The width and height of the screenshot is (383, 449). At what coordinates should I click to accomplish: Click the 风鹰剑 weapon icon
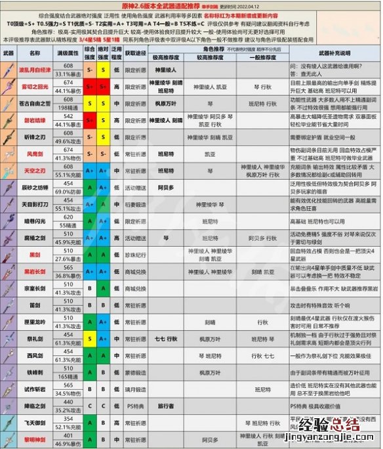coord(9,154)
